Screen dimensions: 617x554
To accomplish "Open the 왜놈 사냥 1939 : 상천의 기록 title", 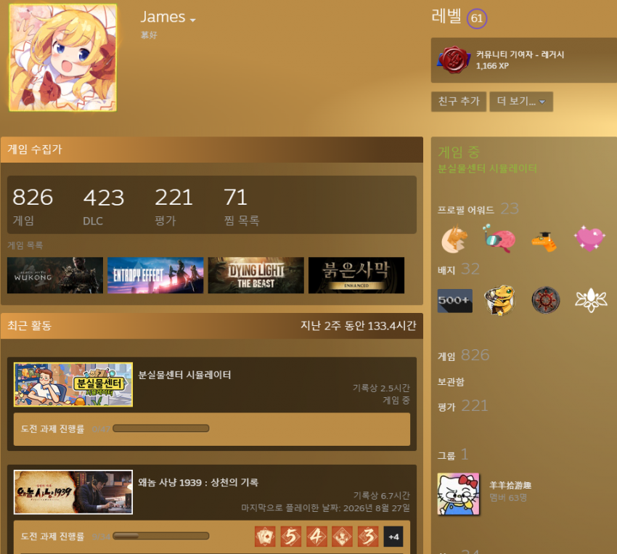I will point(198,482).
